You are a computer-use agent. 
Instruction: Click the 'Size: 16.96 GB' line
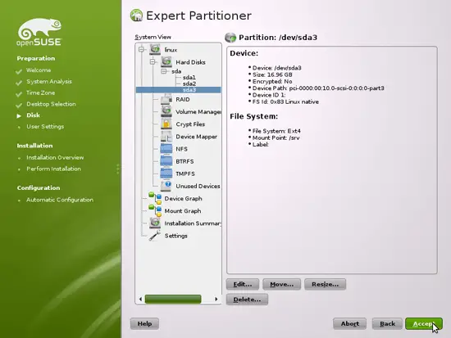(x=272, y=74)
